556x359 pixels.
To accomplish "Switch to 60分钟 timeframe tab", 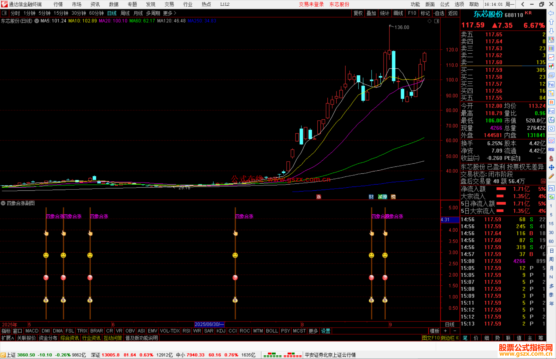I will (96, 13).
